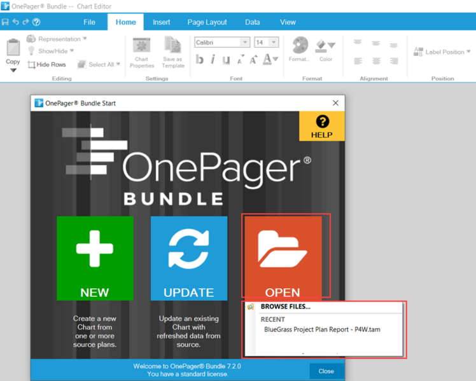Click the Close button in start dialog
This screenshot has height=381, width=476.
(x=326, y=371)
